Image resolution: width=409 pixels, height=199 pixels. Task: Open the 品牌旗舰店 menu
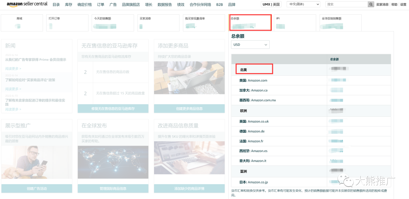131,5
